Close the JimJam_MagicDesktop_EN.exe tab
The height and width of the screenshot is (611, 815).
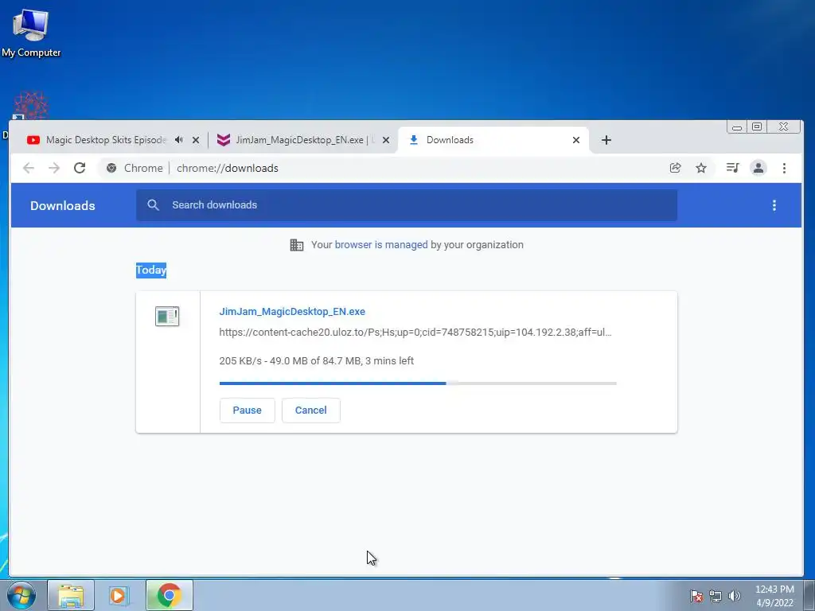[x=386, y=140]
